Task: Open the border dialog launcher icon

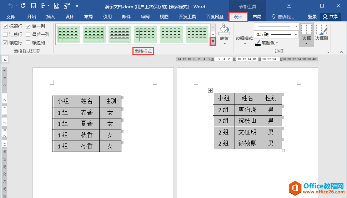Action: coord(328,52)
